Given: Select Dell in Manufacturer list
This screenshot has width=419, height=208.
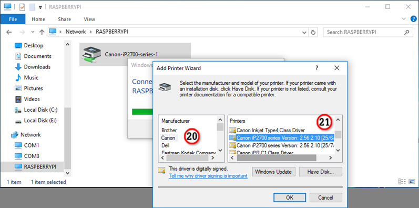Looking at the screenshot, I should click(x=166, y=146).
